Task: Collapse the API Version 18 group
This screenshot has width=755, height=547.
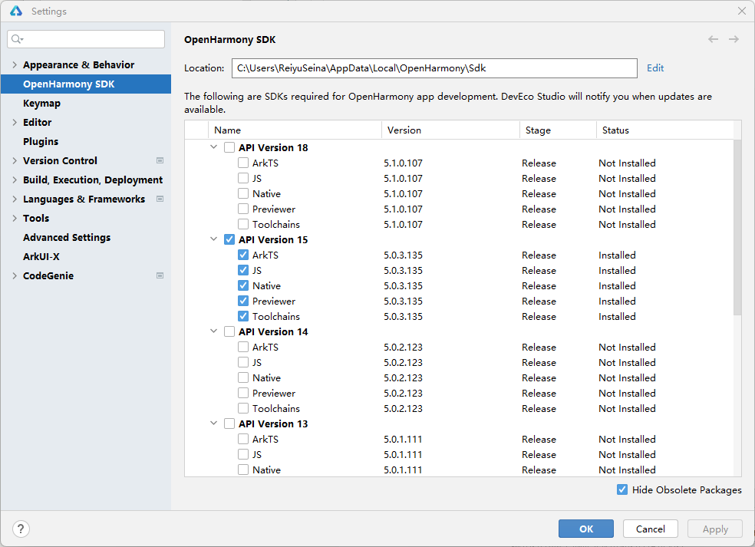Action: coord(214,147)
